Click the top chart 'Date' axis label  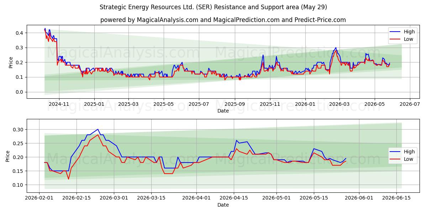[x=223, y=111]
